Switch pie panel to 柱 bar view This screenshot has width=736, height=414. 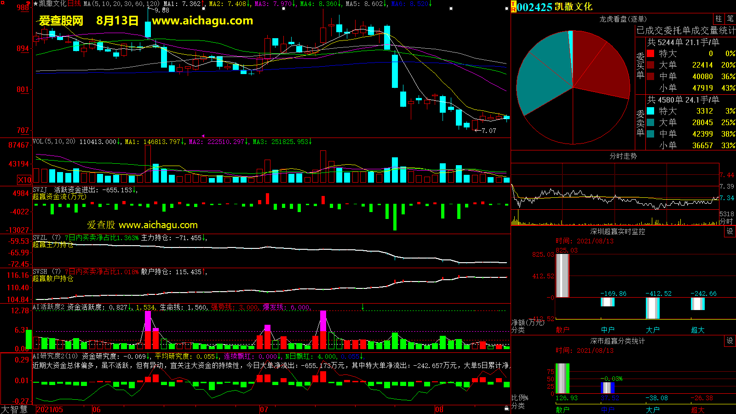(x=719, y=19)
